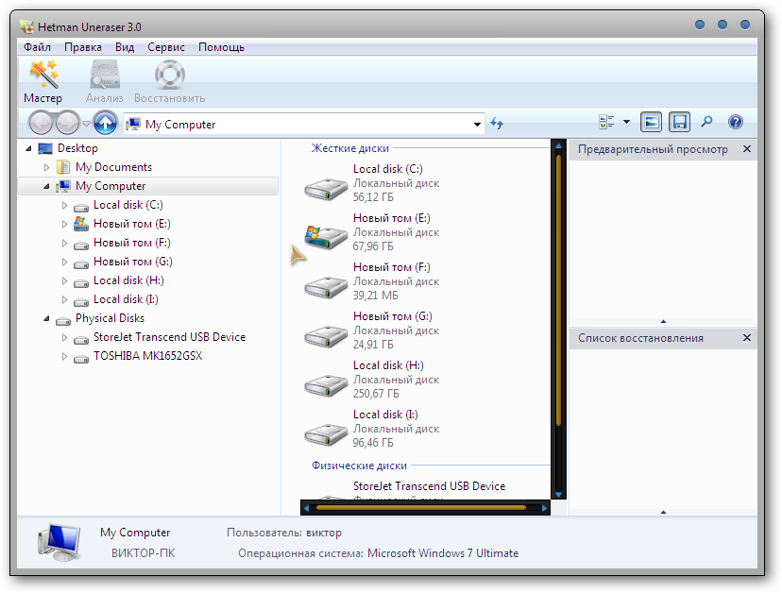Click the scroll up arrow of drive list

coord(558,145)
